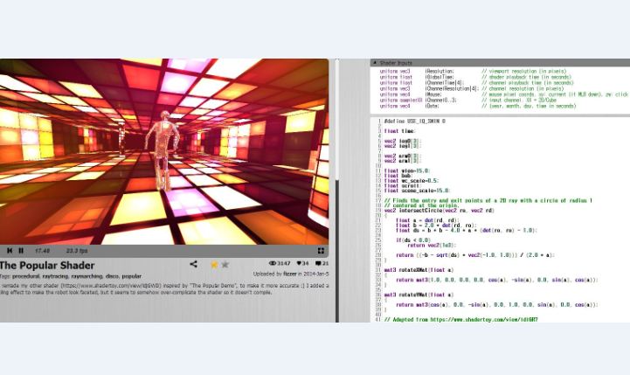Open the comments via speech bubble icon
Image resolution: width=630 pixels, height=375 pixels.
pyautogui.click(x=318, y=263)
